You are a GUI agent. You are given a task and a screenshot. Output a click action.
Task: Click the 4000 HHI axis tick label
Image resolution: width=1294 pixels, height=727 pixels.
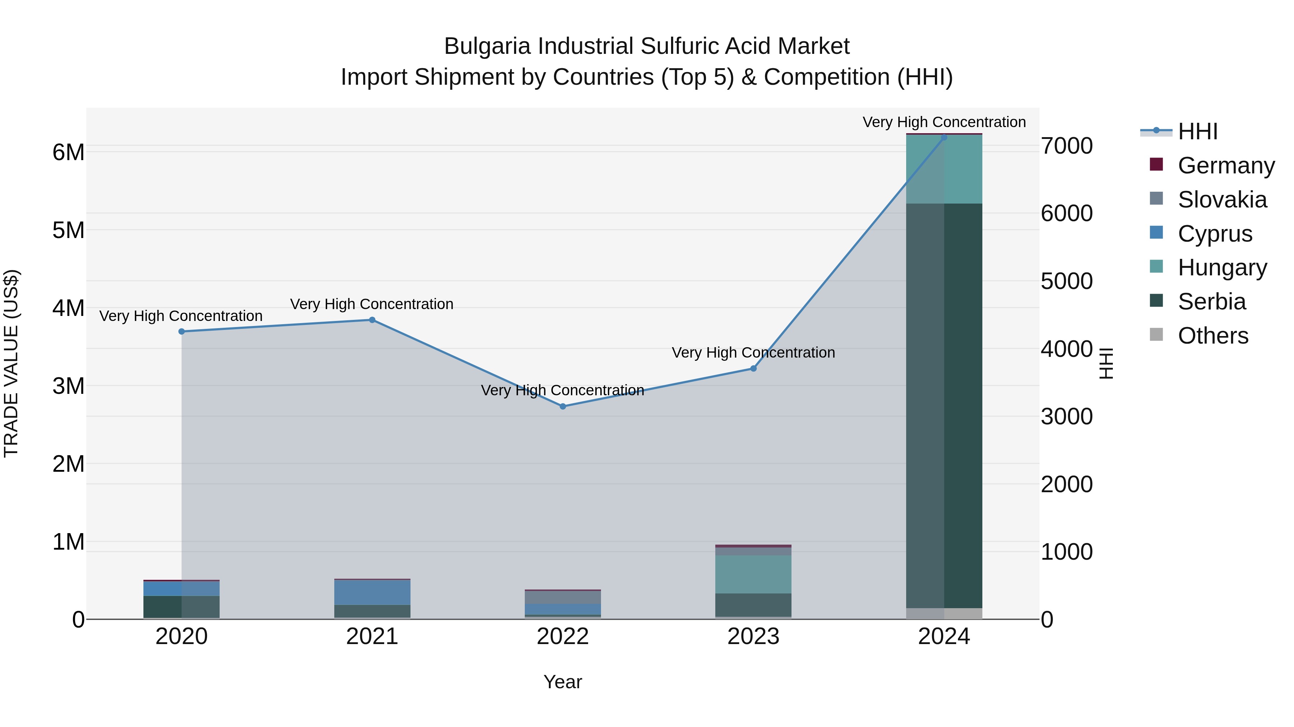coord(1067,349)
